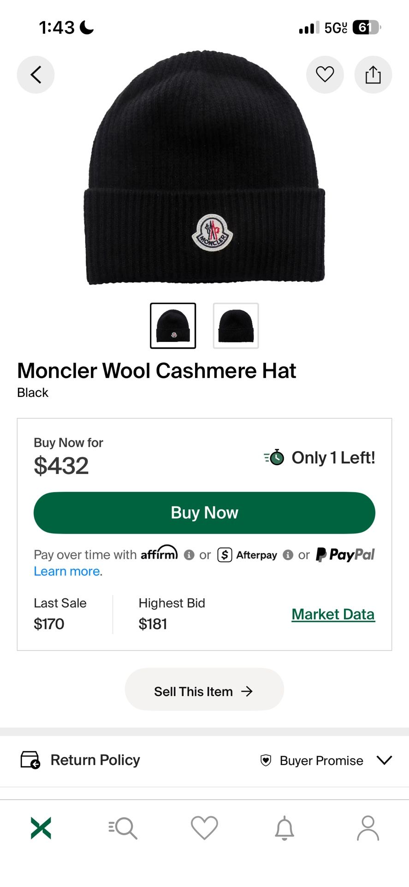View Affirm payment info tooltip
The image size is (409, 887).
[x=189, y=555]
